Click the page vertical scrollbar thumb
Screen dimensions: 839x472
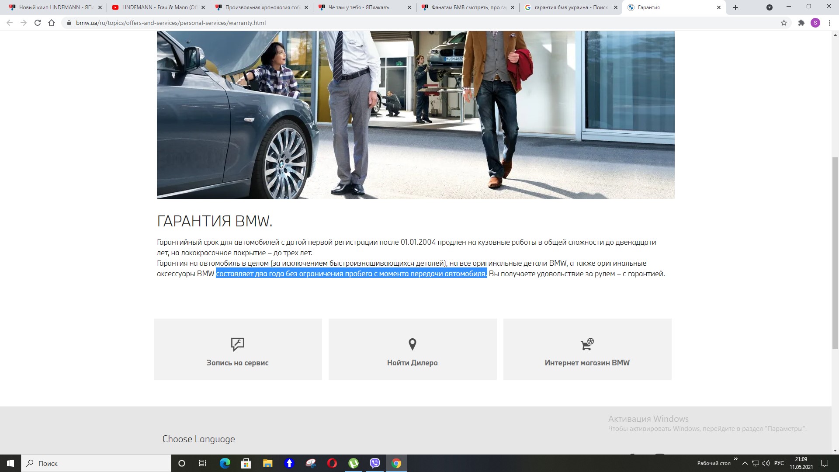pyautogui.click(x=835, y=253)
